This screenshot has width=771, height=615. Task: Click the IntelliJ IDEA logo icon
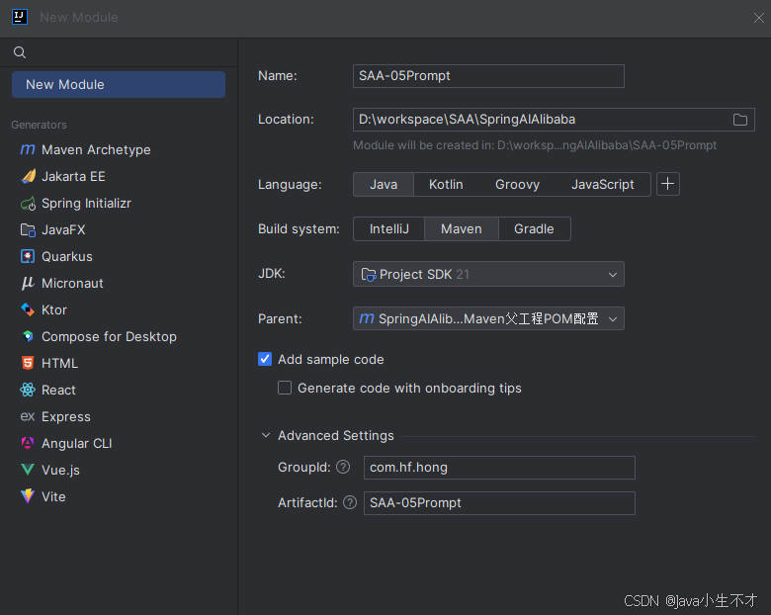point(19,17)
